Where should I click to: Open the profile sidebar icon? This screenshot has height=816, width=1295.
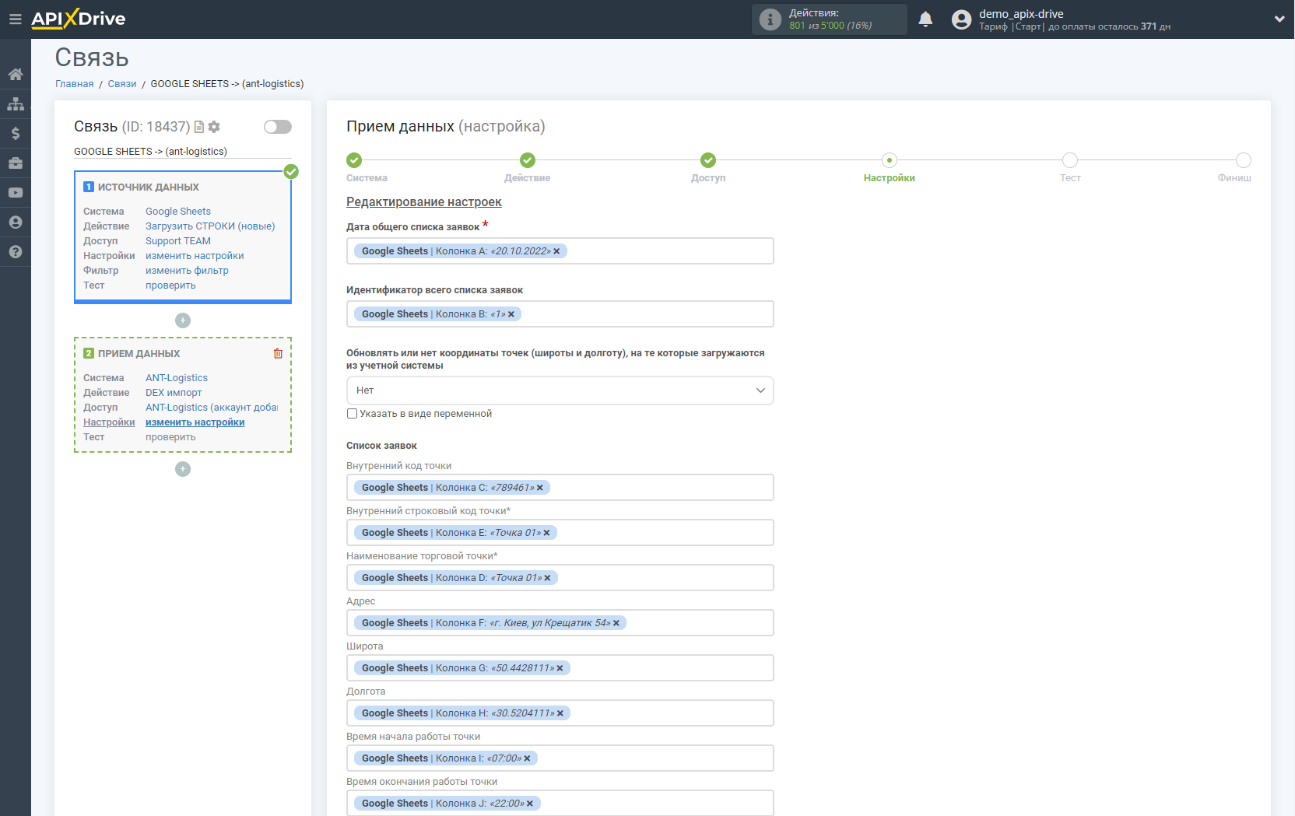[16, 222]
